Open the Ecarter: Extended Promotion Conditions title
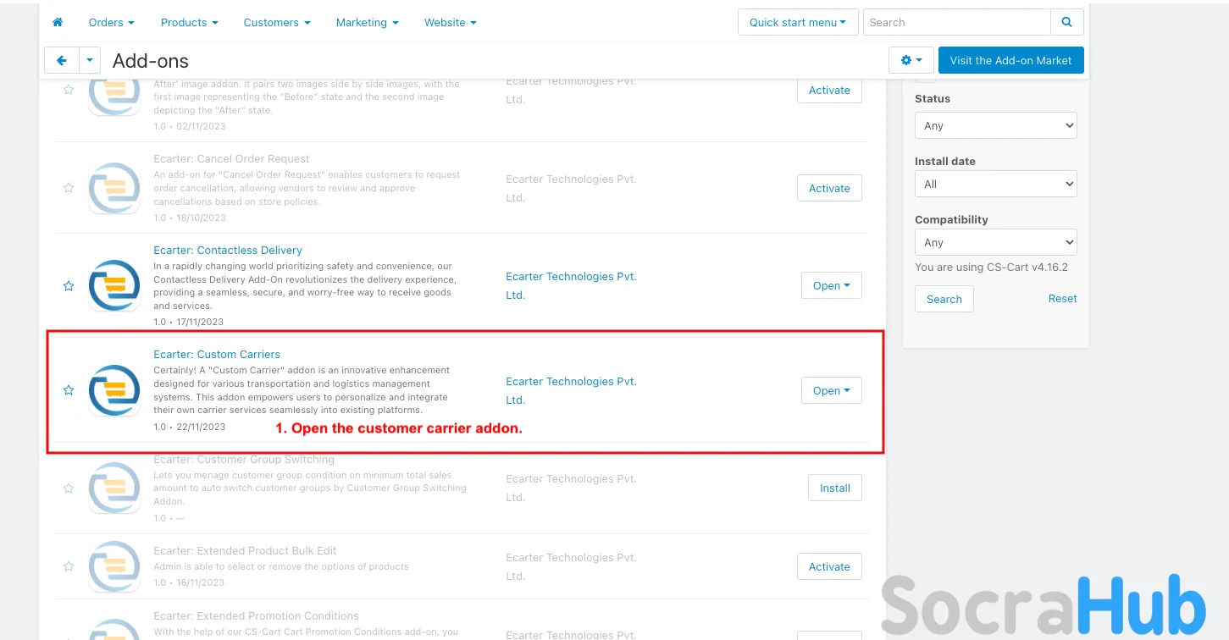Viewport: 1229px width, 640px height. point(256,615)
